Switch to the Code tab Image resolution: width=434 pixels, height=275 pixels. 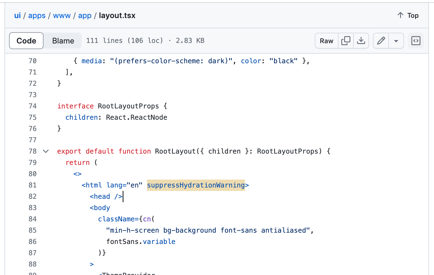[x=26, y=41]
